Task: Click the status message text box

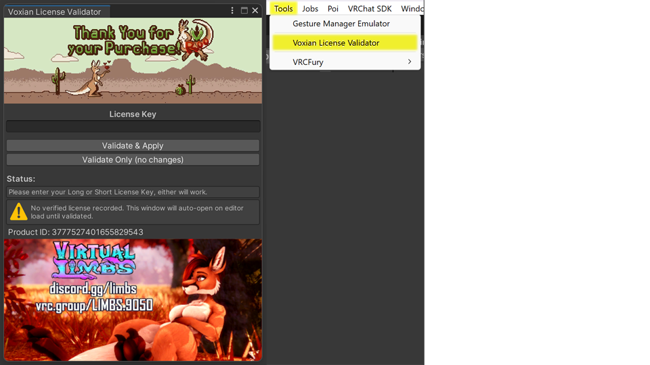Action: click(133, 192)
